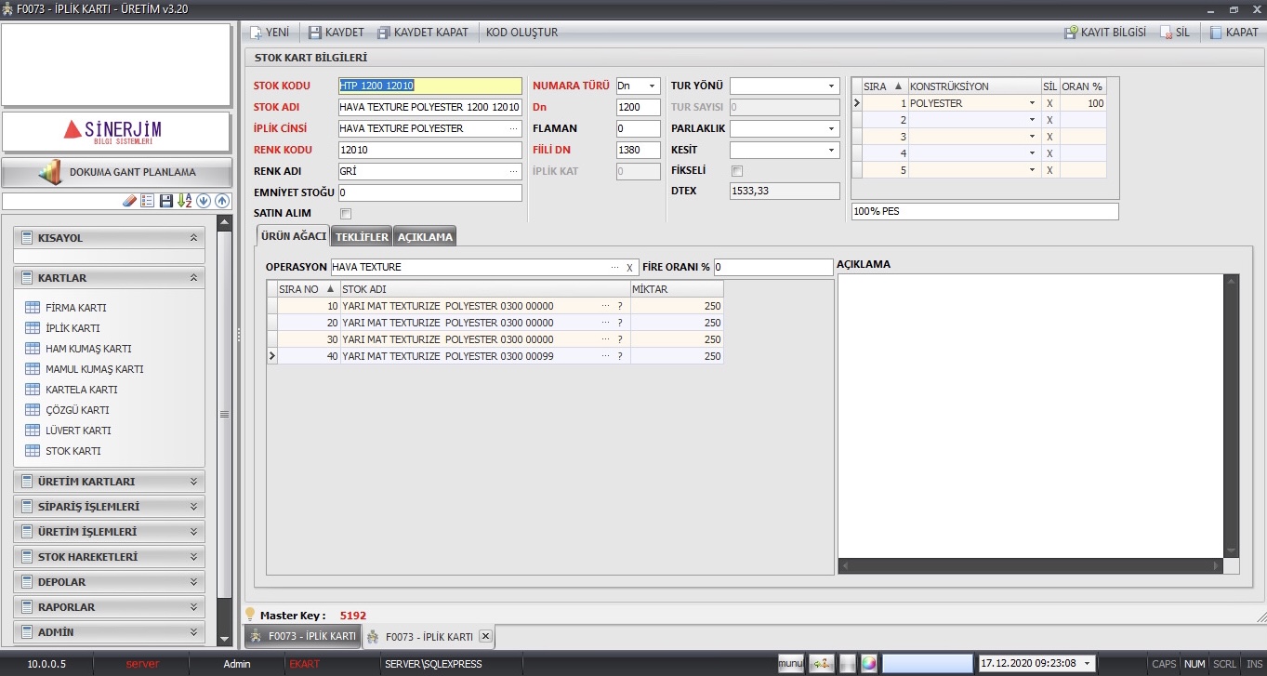This screenshot has width=1267, height=676.
Task: Open the KESİT dropdown
Action: click(x=832, y=150)
